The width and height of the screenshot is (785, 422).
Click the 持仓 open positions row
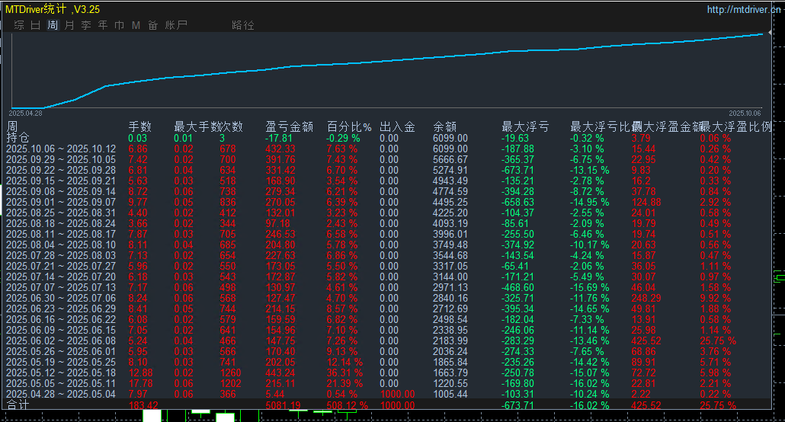(18, 138)
